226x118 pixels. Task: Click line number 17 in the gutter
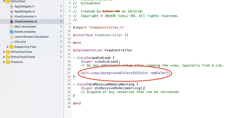point(69,58)
